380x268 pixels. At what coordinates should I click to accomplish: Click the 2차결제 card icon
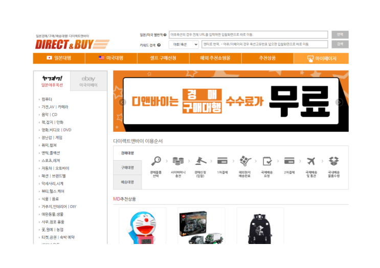[289, 161]
